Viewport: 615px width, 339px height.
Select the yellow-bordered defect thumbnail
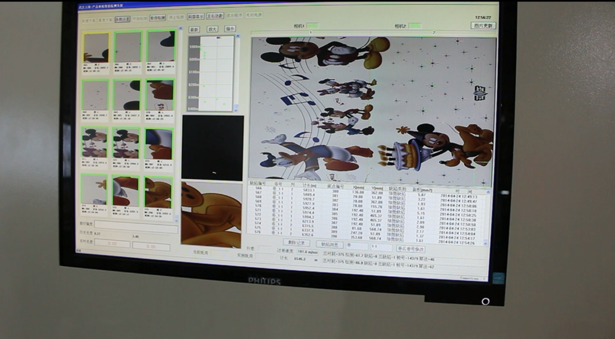[96, 47]
